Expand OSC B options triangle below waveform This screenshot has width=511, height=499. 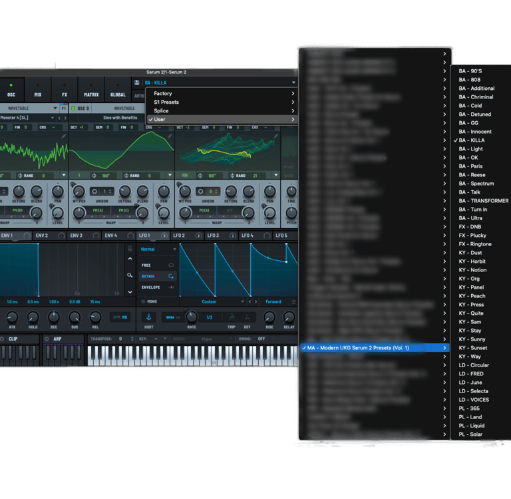(x=170, y=176)
